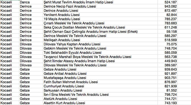The image size is (191, 105).
Task: Click the Darıca district cell
Action: 31,2
